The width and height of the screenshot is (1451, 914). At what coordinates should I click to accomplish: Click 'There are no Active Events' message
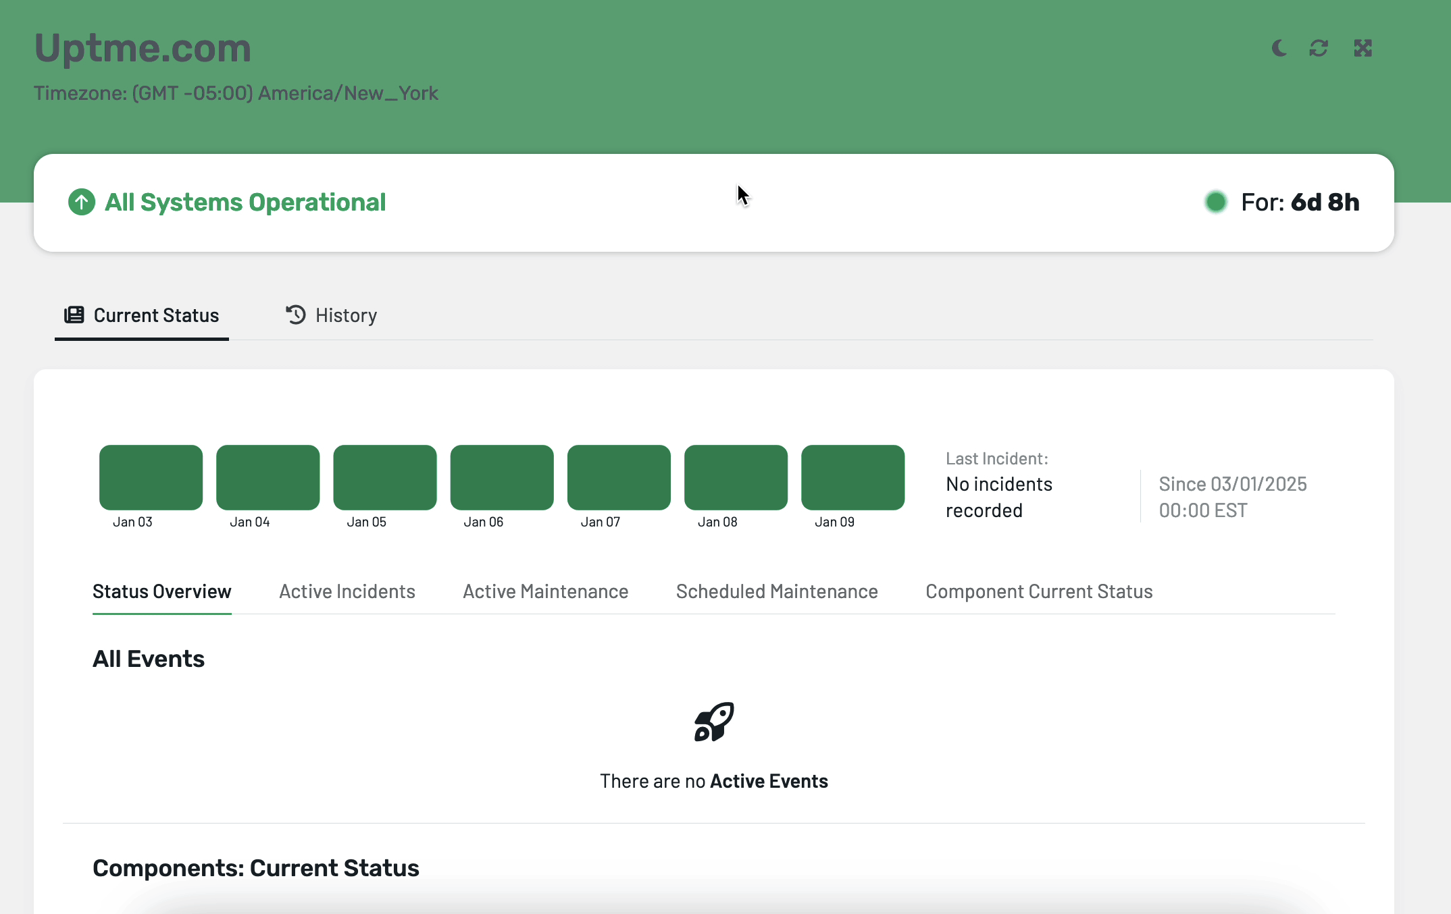714,781
